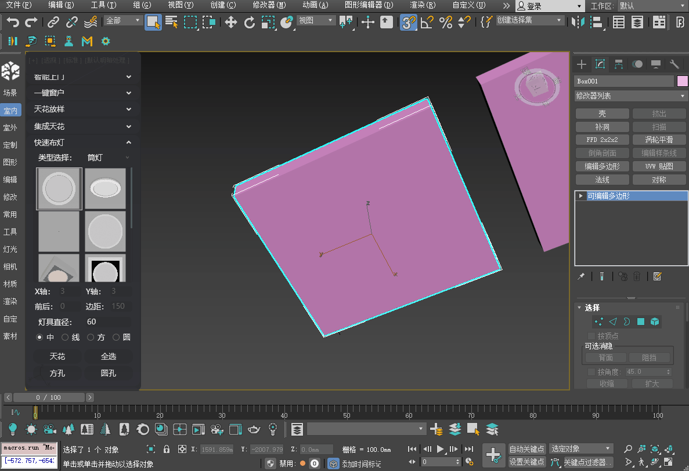
Task: Toggle Angle Snap on the toolbar
Action: 427,21
